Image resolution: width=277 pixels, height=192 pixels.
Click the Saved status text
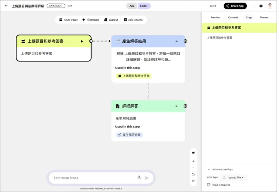click(213, 6)
